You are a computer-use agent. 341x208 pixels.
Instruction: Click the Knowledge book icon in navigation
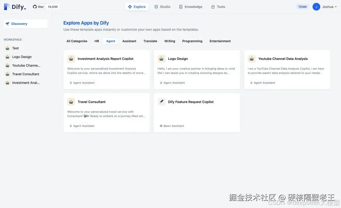[x=181, y=6]
